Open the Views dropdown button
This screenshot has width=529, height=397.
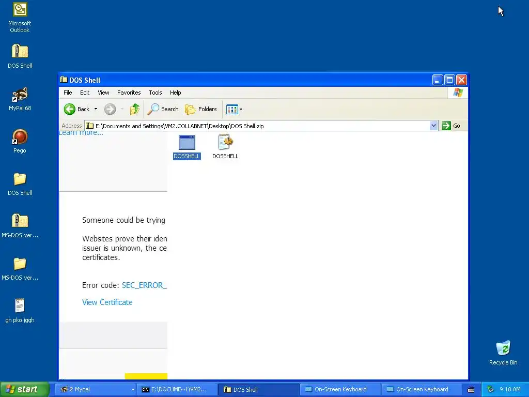click(x=234, y=109)
